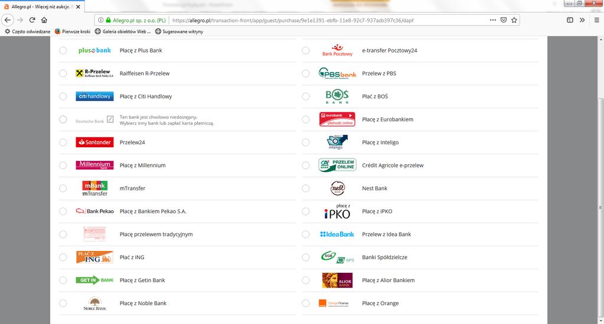
Task: Click the Bank Pocztowy logo
Action: pyautogui.click(x=338, y=50)
